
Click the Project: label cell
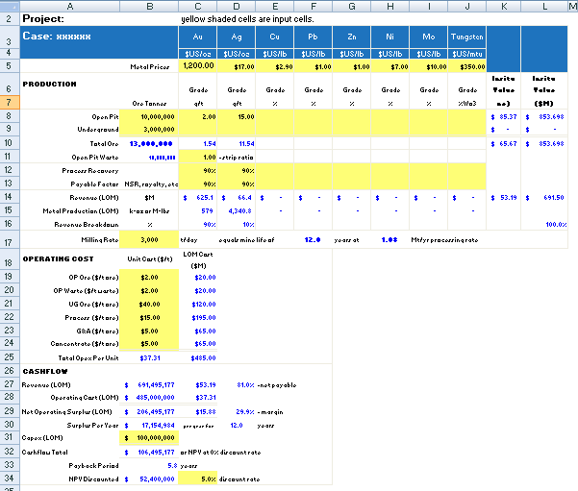tap(70, 19)
